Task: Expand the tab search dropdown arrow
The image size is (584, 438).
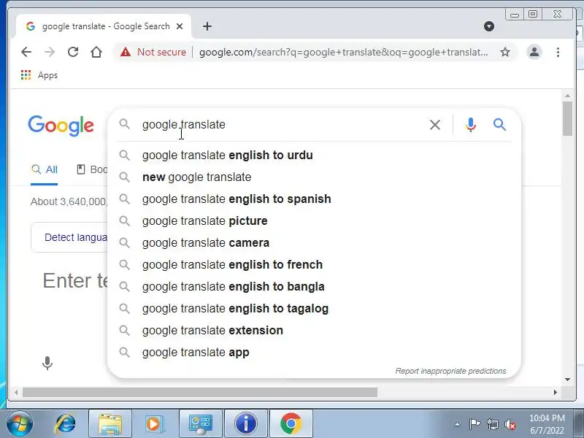Action: click(489, 26)
